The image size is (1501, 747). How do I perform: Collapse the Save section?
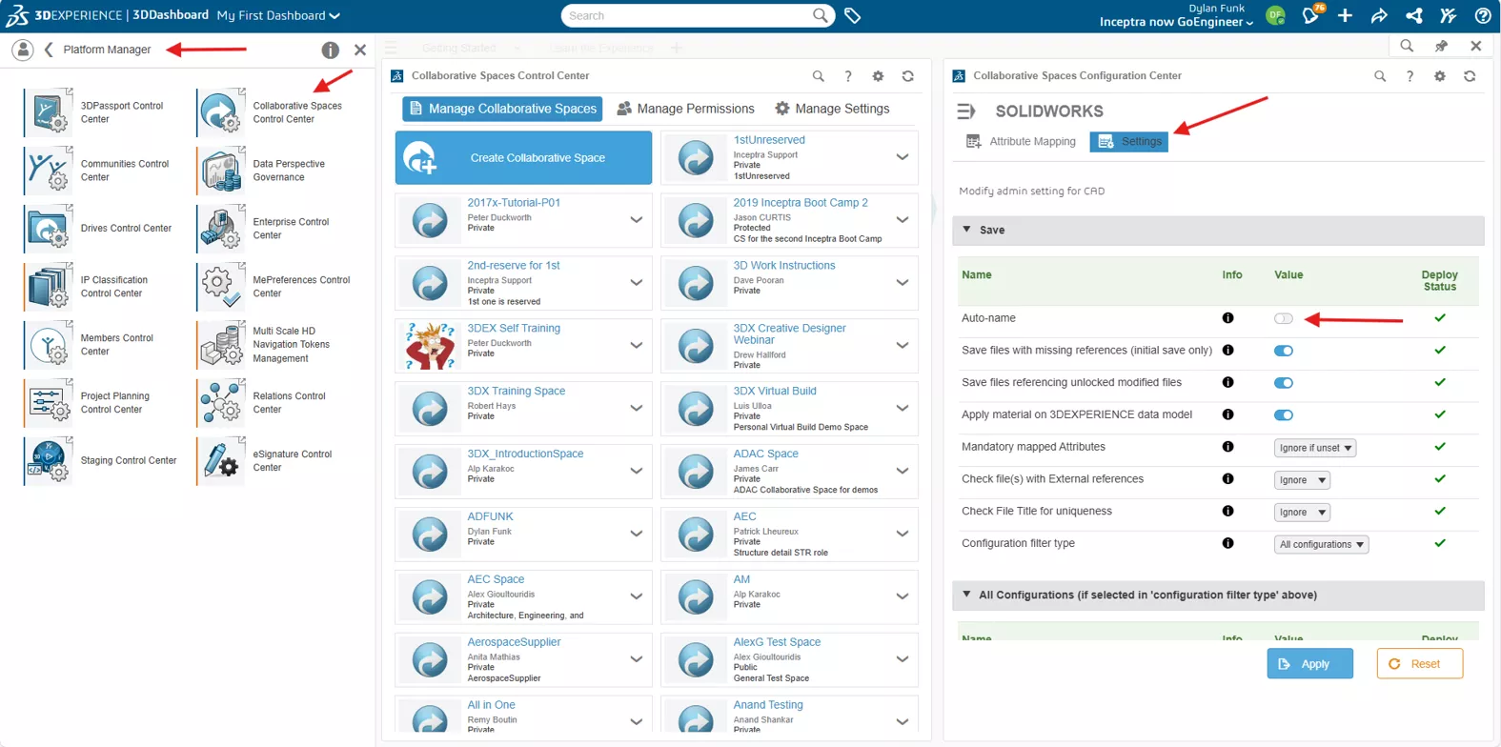(x=966, y=230)
